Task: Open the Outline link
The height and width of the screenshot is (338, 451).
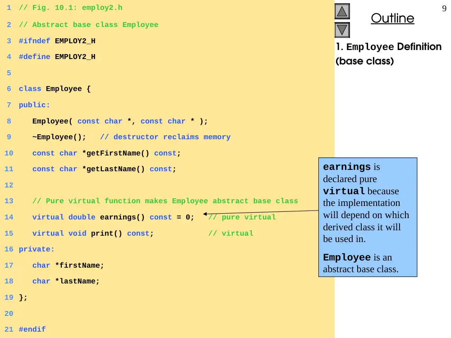Action: [392, 18]
